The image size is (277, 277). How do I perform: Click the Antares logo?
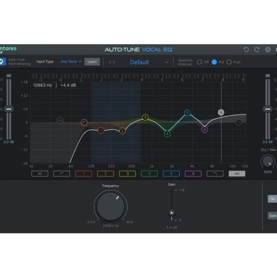point(8,50)
